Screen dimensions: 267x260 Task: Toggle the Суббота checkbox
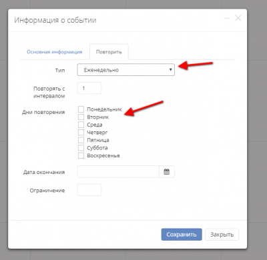(81, 148)
